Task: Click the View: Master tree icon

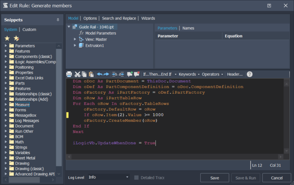Action: click(x=81, y=39)
